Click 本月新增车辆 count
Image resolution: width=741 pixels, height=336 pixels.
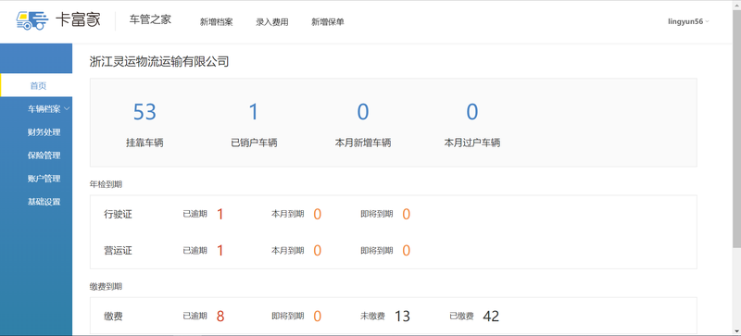coord(363,112)
